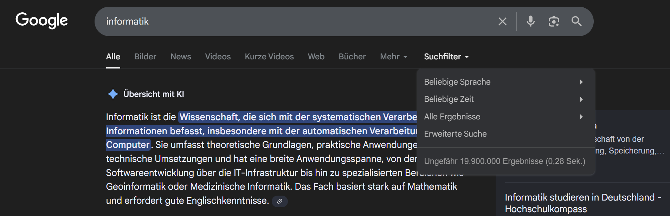Click into the informatik search field
The width and height of the screenshot is (670, 216).
pyautogui.click(x=281, y=21)
